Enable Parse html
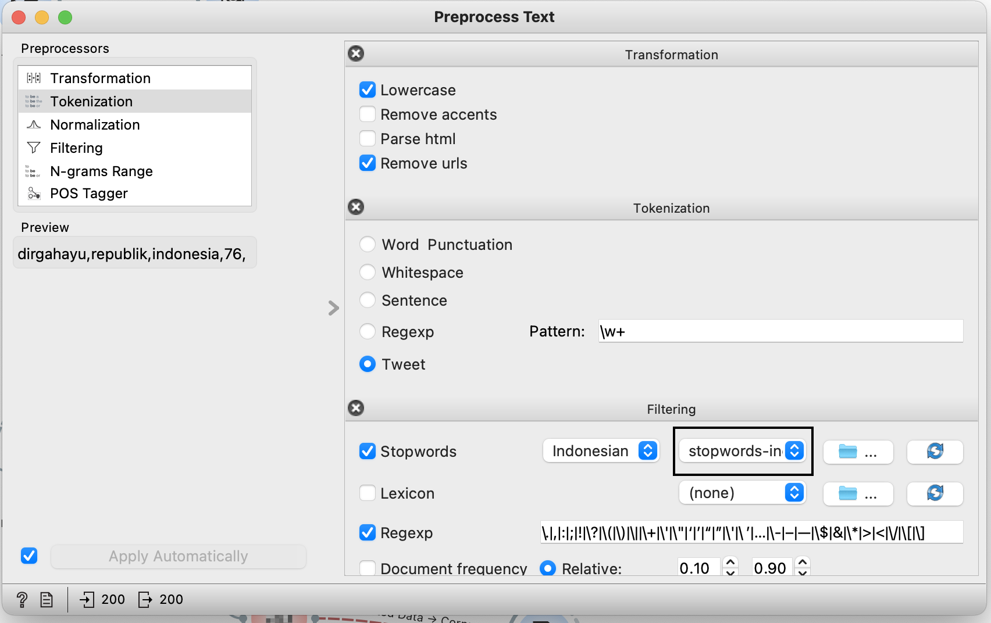991x623 pixels. 368,138
